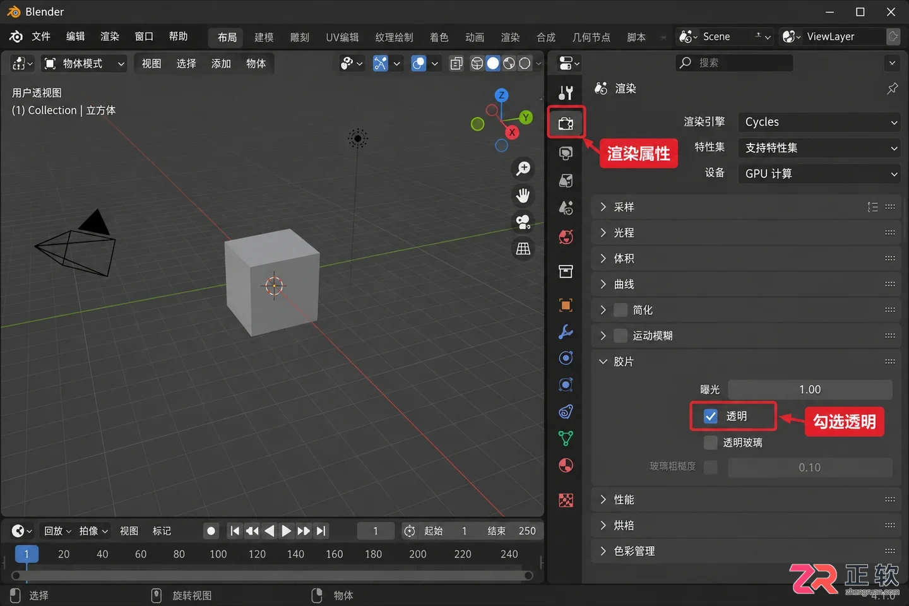Open the timeline 标记 menu

(162, 531)
